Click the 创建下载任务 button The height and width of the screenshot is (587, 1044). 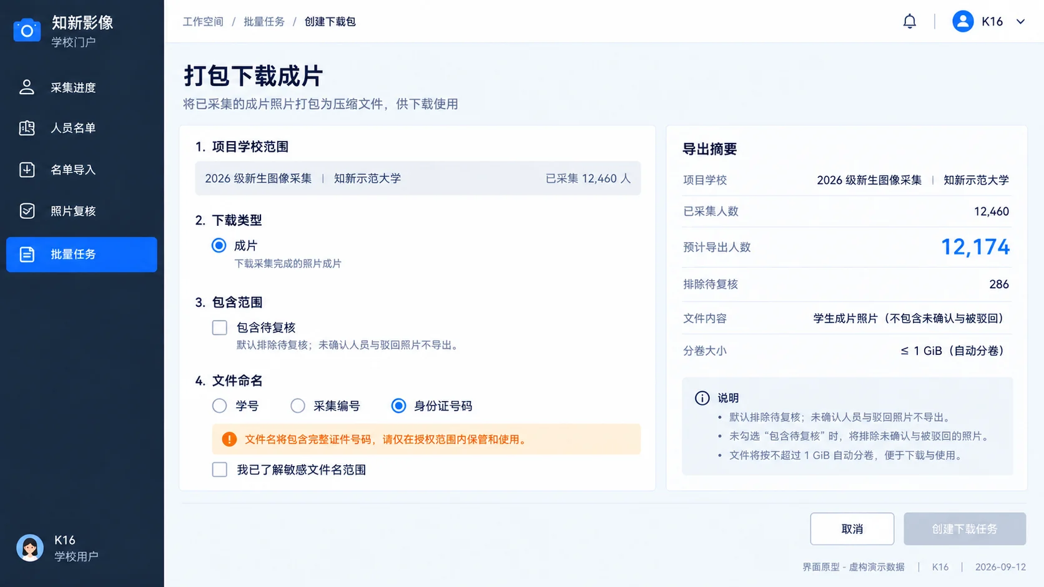tap(965, 529)
